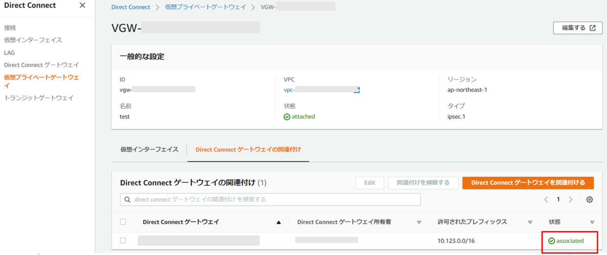Switch to Direct Connect ゲートウェイの関連付け tab

point(248,150)
